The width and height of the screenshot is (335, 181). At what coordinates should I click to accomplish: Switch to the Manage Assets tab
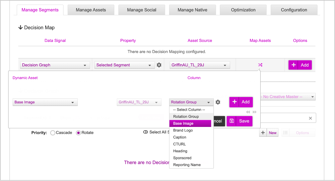pyautogui.click(x=91, y=10)
